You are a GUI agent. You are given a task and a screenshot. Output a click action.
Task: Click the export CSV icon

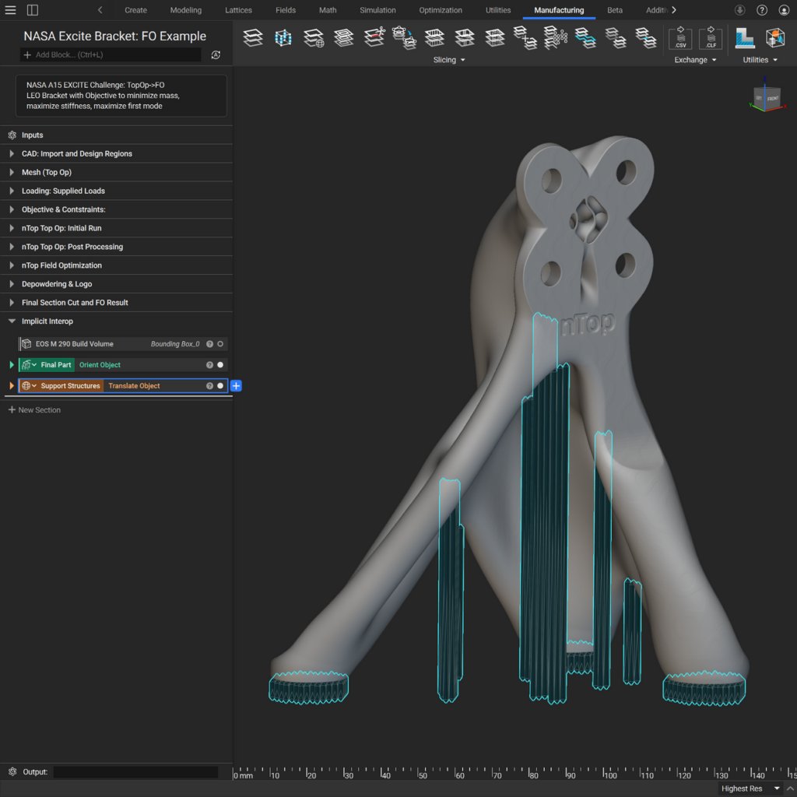tap(680, 37)
